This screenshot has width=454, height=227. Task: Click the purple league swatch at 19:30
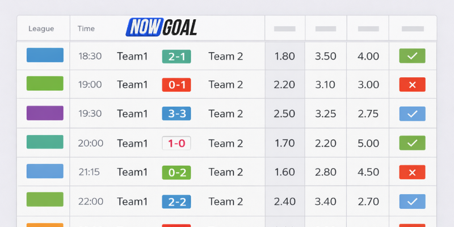pyautogui.click(x=45, y=113)
